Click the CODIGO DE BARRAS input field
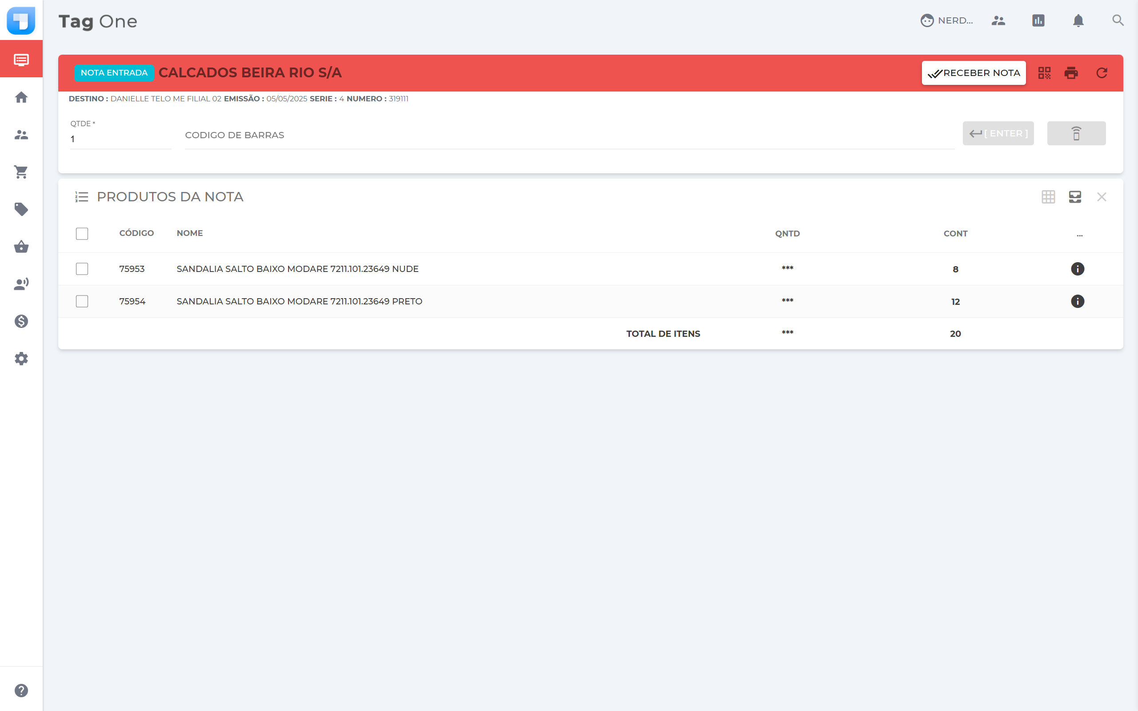The height and width of the screenshot is (711, 1138). [x=569, y=136]
